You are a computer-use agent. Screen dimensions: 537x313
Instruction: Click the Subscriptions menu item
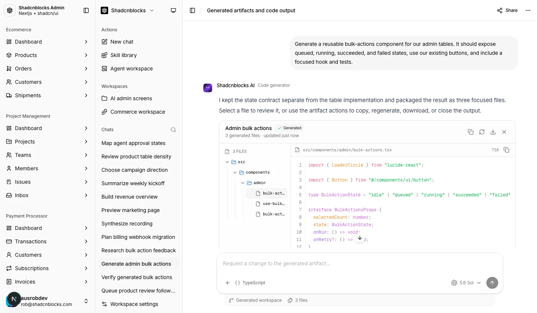[x=48, y=268]
